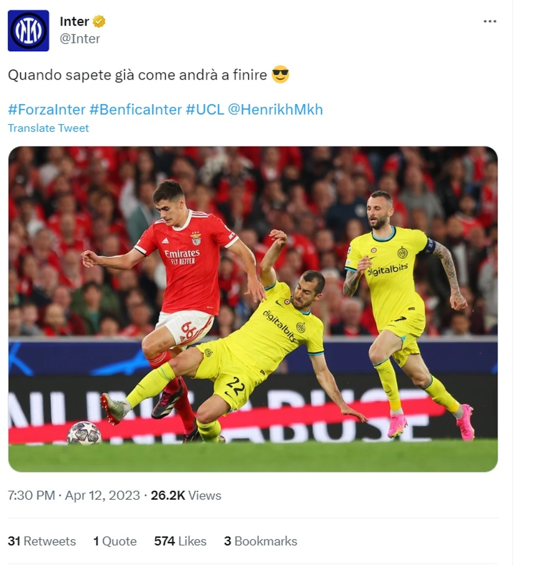The image size is (537, 566).
Task: Click the 7:30 PM timestamp
Action: coord(31,495)
